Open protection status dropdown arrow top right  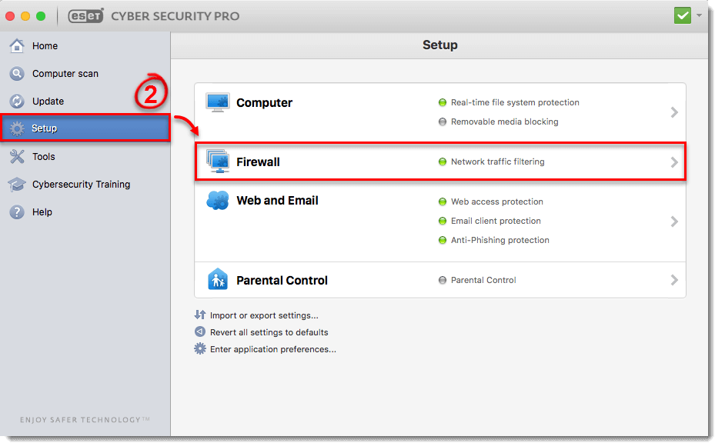click(699, 15)
